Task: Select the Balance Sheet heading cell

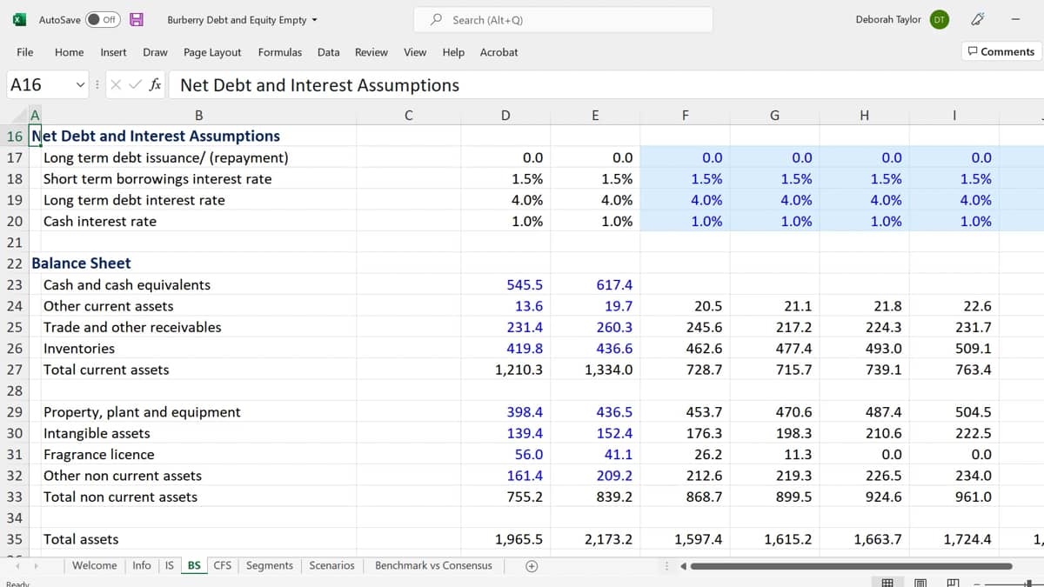Action: click(81, 263)
